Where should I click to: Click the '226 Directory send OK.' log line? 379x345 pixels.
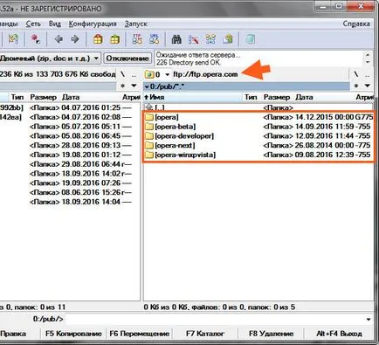tap(189, 62)
